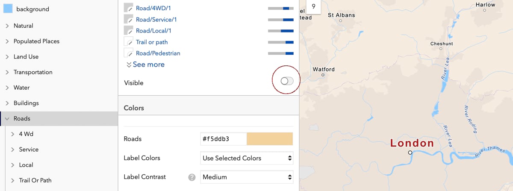Expand the Transportation category
This screenshot has height=191, width=513.
(7, 72)
